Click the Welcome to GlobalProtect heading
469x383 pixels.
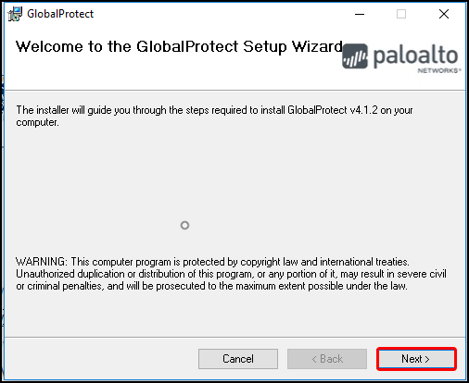point(179,46)
